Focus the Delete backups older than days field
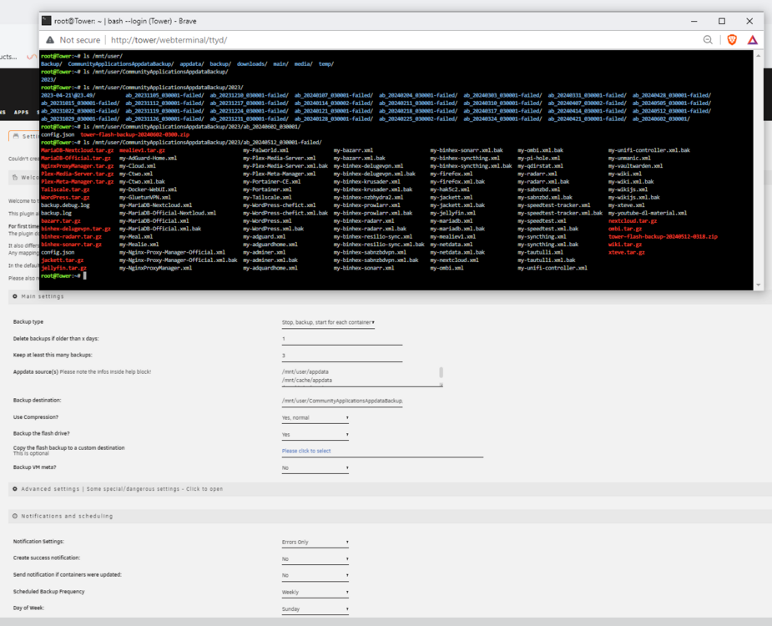 point(341,339)
